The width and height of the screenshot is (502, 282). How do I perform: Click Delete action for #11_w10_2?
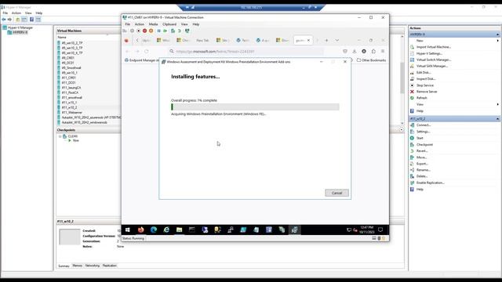pyautogui.click(x=422, y=176)
